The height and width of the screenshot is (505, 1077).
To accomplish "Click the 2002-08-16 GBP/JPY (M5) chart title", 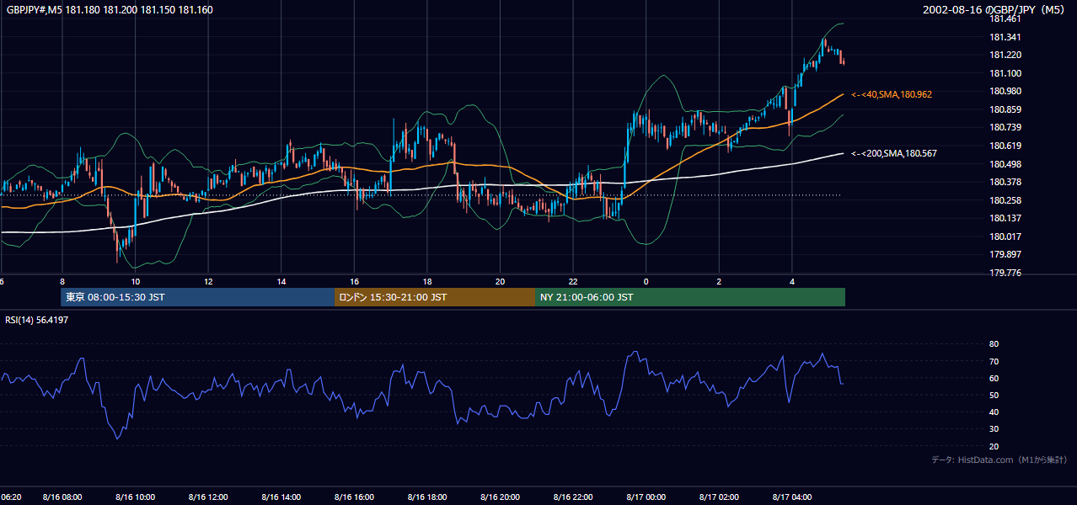I will click(995, 10).
